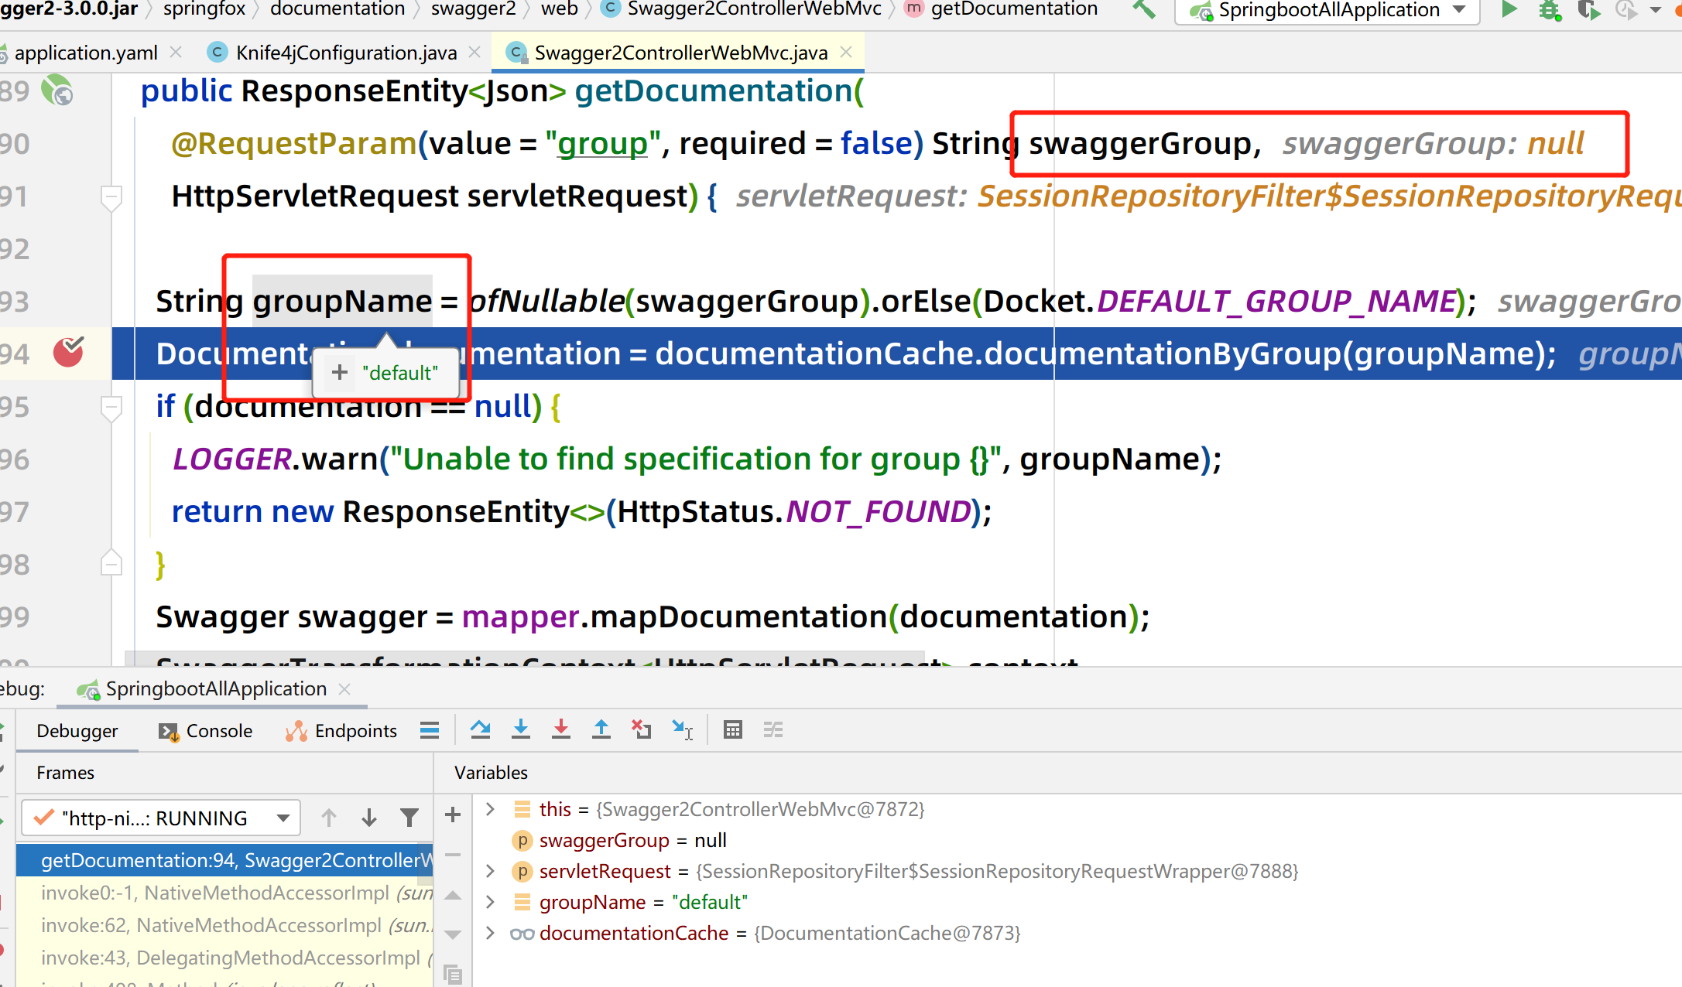Filter frames with the funnel icon
The image size is (1682, 987).
[409, 818]
